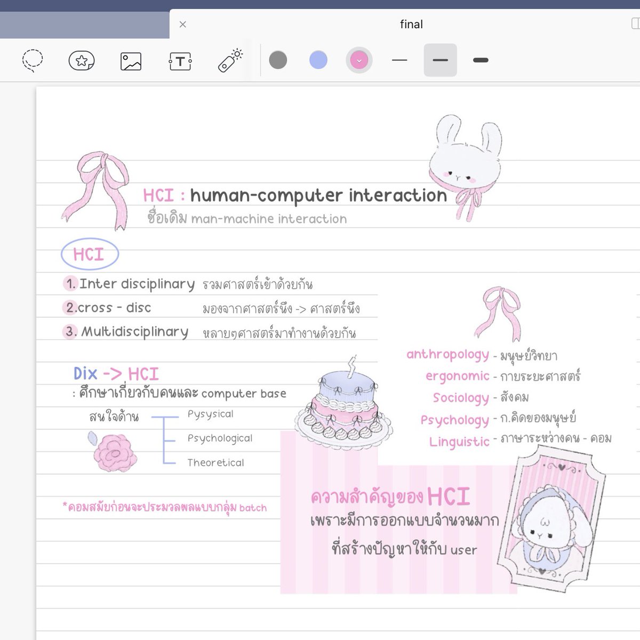Screen dimensions: 640x640
Task: Click the 'anthropology' term
Action: tap(447, 355)
